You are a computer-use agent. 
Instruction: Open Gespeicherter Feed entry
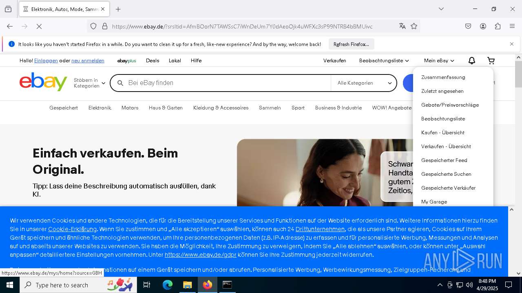[444, 160]
